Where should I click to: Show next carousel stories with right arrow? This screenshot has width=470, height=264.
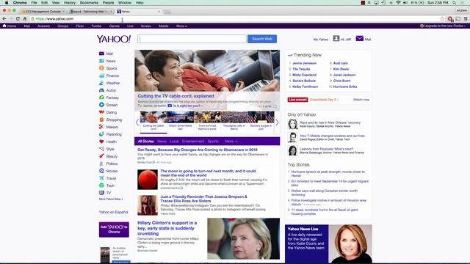point(277,122)
